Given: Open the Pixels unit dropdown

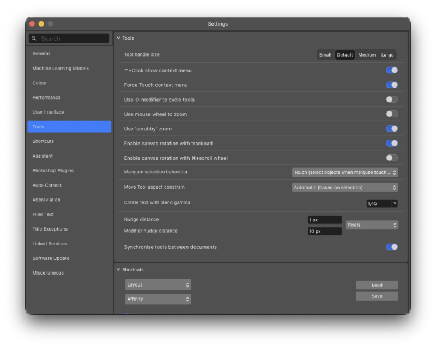Looking at the screenshot, I should 371,225.
